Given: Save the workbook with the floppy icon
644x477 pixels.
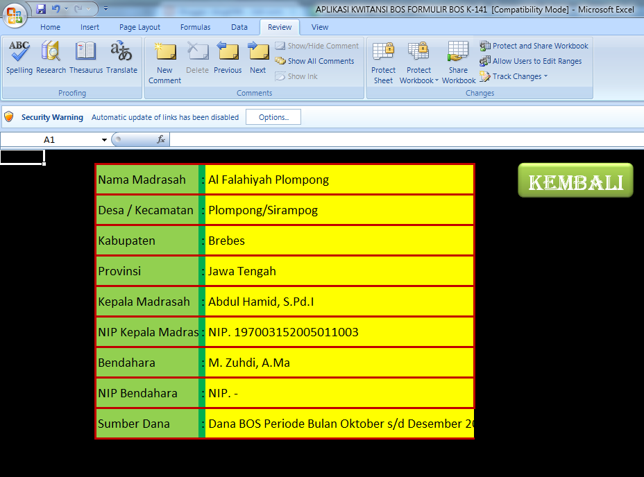Looking at the screenshot, I should click(x=41, y=8).
